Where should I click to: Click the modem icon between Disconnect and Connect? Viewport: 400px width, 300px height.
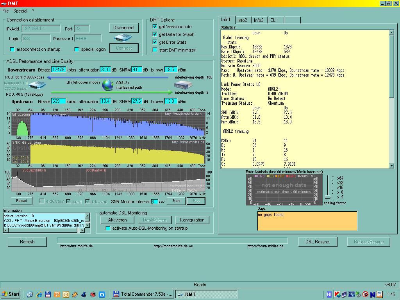pyautogui.click(x=123, y=38)
